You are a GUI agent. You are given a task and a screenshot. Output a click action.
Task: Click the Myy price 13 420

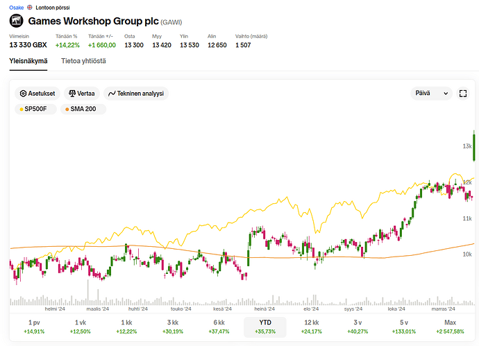pos(162,45)
